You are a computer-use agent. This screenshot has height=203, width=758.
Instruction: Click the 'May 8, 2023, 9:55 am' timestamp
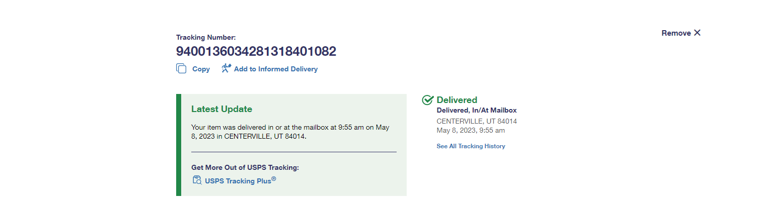click(x=471, y=131)
